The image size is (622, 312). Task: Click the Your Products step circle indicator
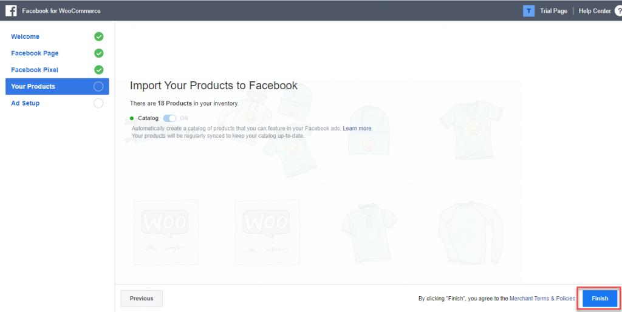point(98,86)
